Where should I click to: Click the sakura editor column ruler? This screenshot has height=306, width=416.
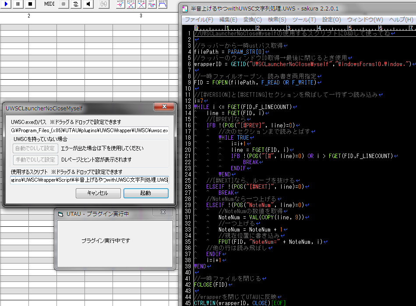305,28
